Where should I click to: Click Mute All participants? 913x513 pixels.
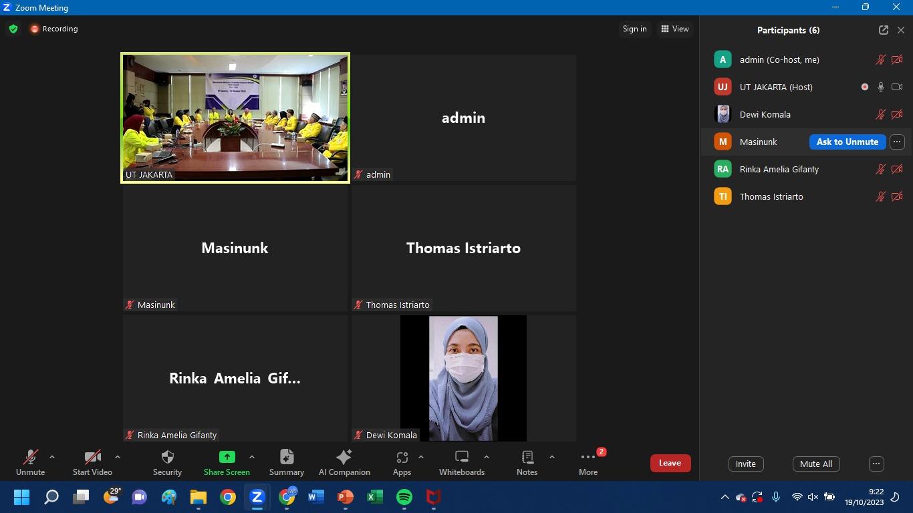(816, 464)
